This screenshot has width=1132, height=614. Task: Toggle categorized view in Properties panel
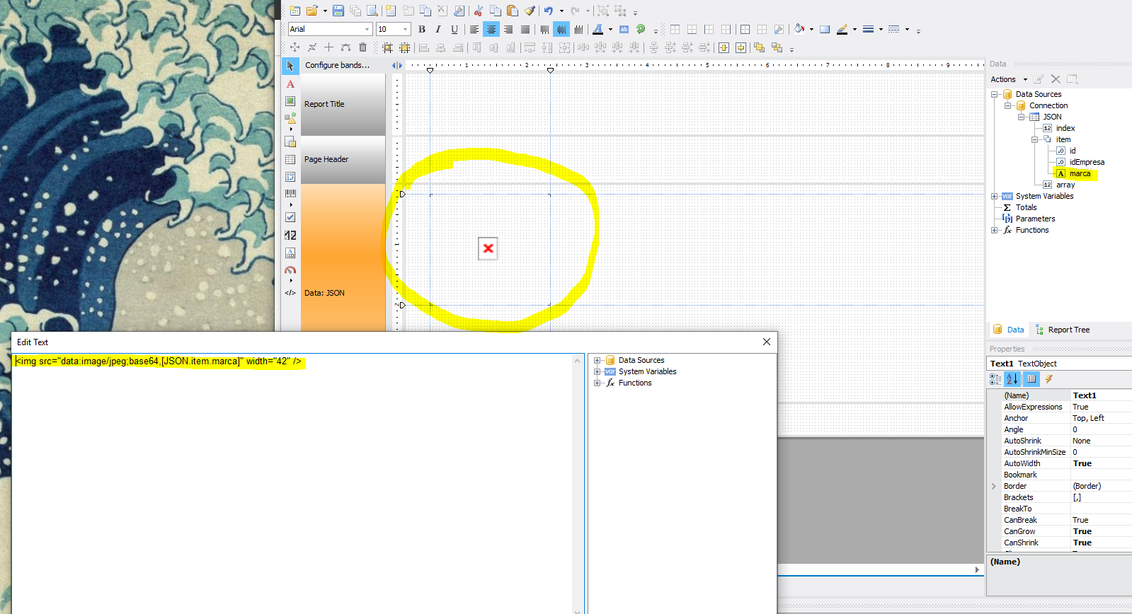(x=995, y=379)
